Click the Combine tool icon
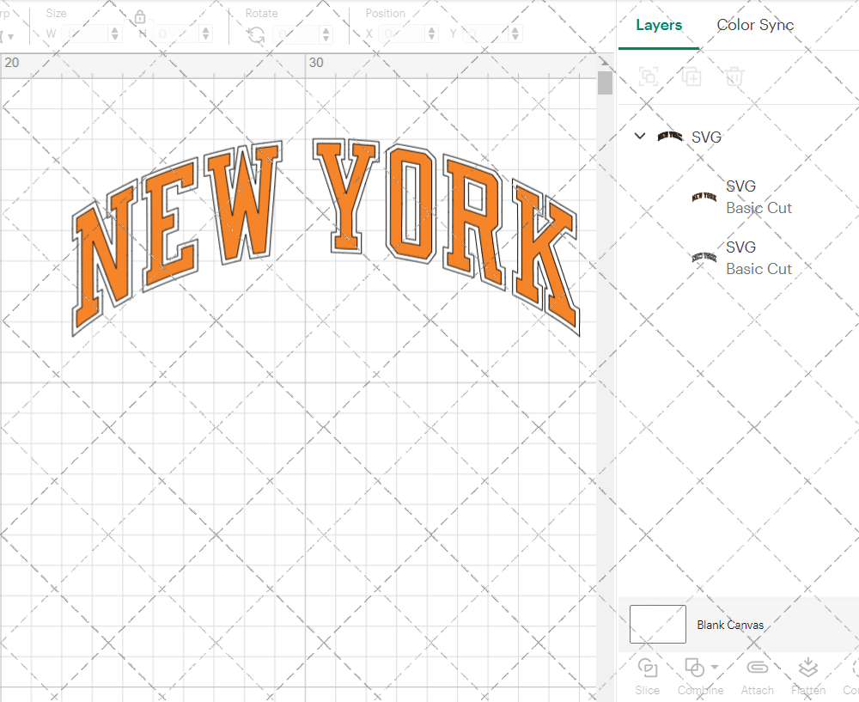The image size is (859, 702). pyautogui.click(x=694, y=668)
